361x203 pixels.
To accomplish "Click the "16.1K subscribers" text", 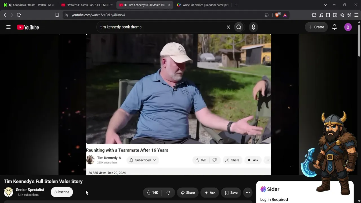I will pos(27,195).
